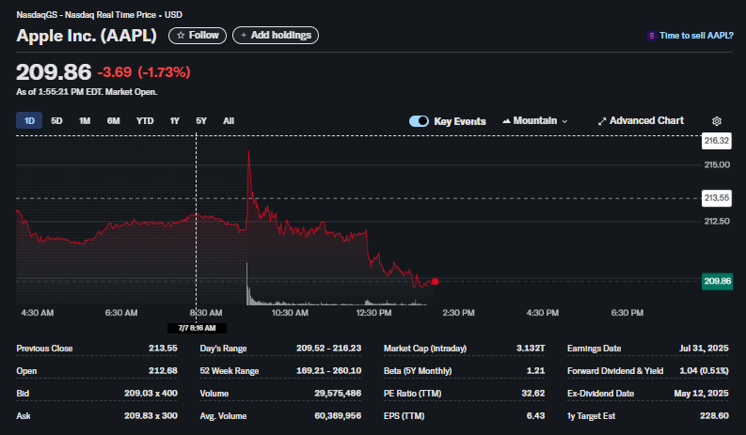The width and height of the screenshot is (746, 435).
Task: Click the 209.86 green price label on axis
Action: point(717,281)
